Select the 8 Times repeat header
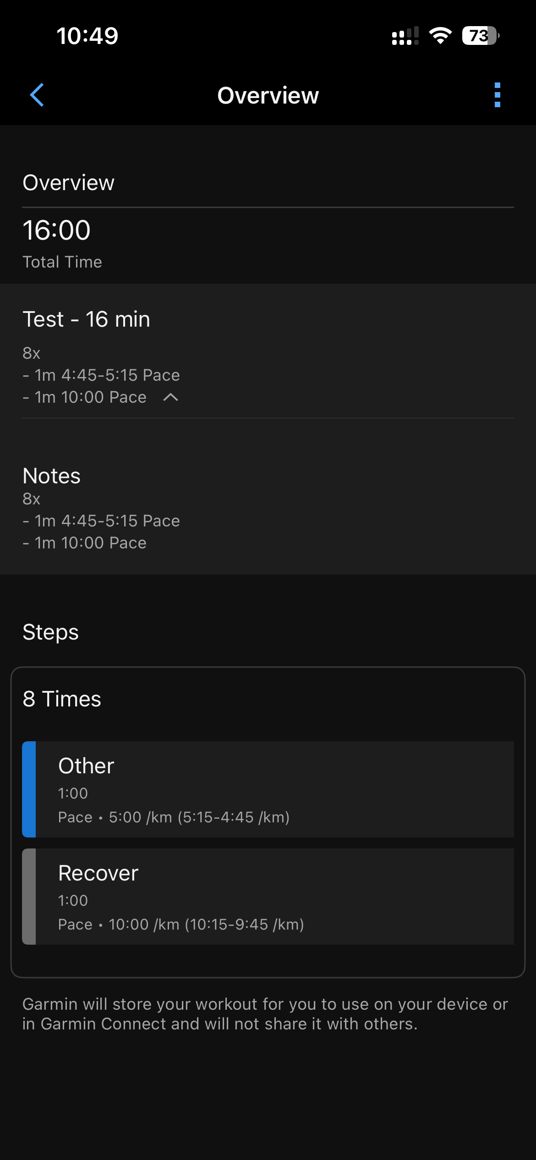 point(62,699)
